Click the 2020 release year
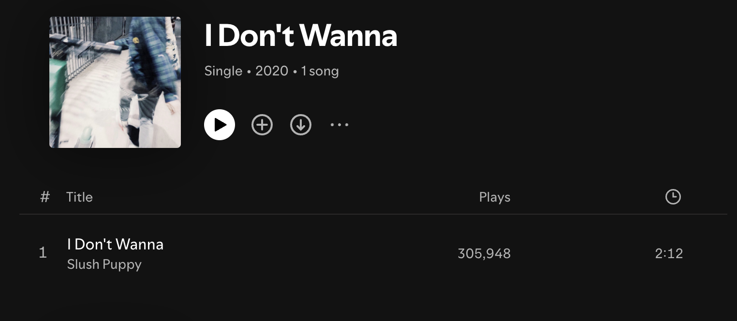This screenshot has width=737, height=321. pos(272,71)
